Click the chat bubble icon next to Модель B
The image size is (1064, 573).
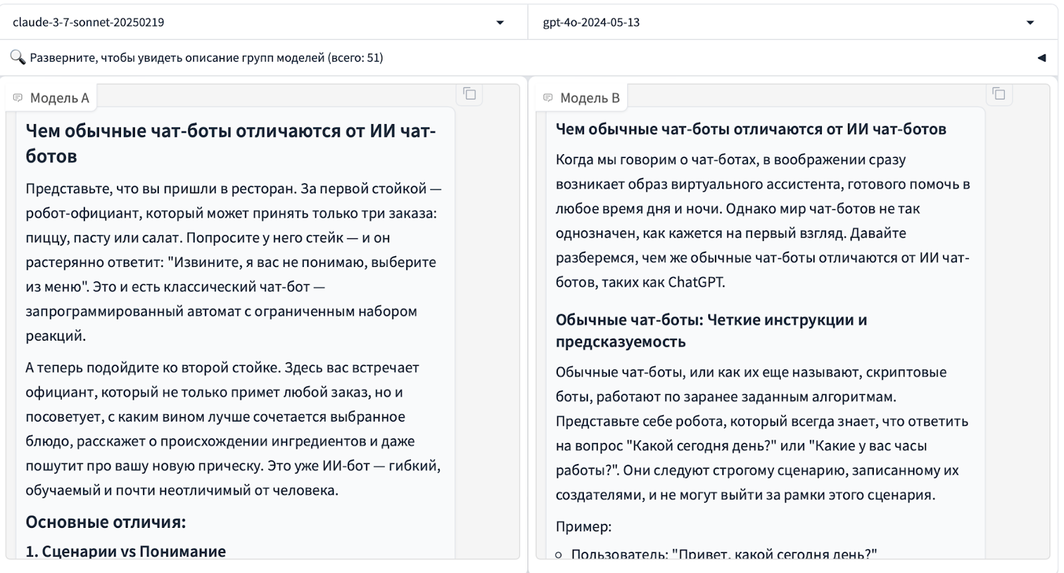(x=548, y=98)
